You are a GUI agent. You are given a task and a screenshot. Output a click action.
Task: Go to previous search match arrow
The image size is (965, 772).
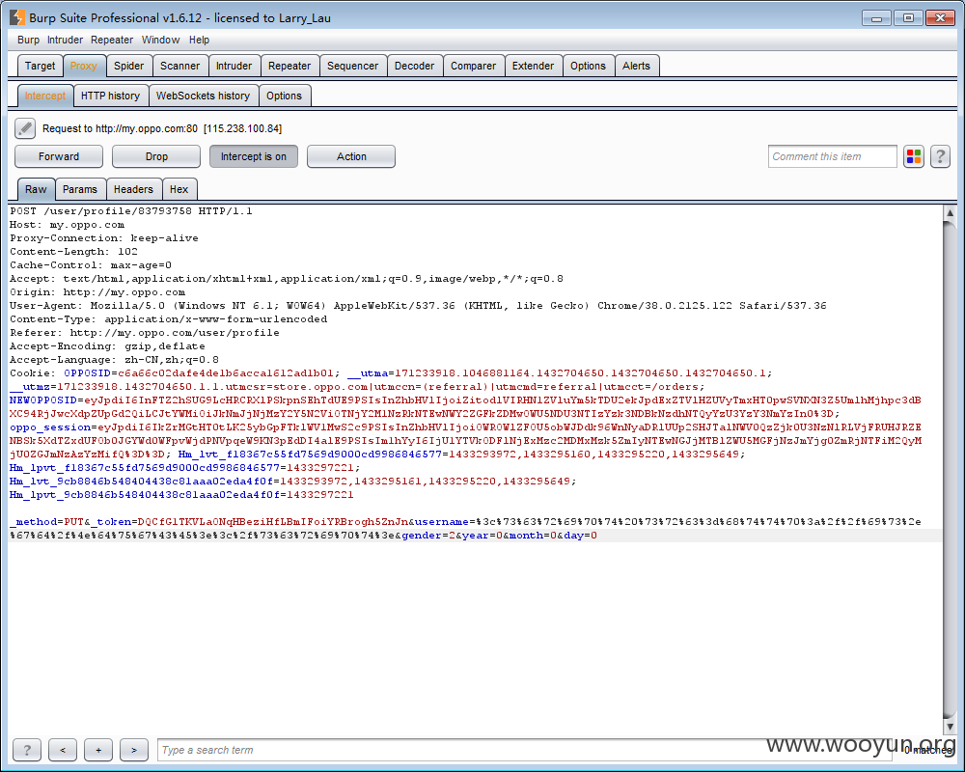click(x=63, y=750)
